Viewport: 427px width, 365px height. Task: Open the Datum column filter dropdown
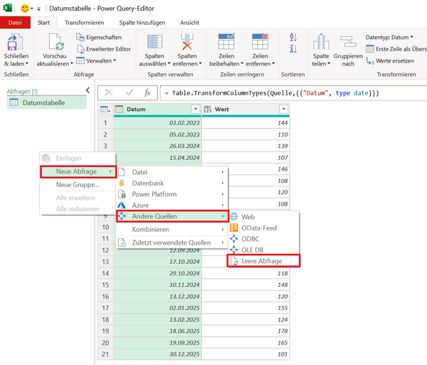coord(196,109)
